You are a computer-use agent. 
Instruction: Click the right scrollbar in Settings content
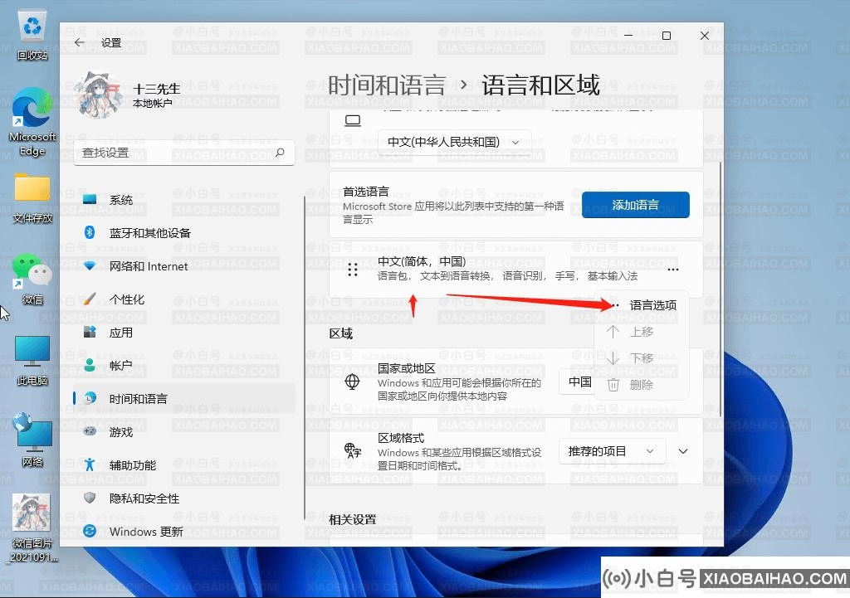[721, 289]
